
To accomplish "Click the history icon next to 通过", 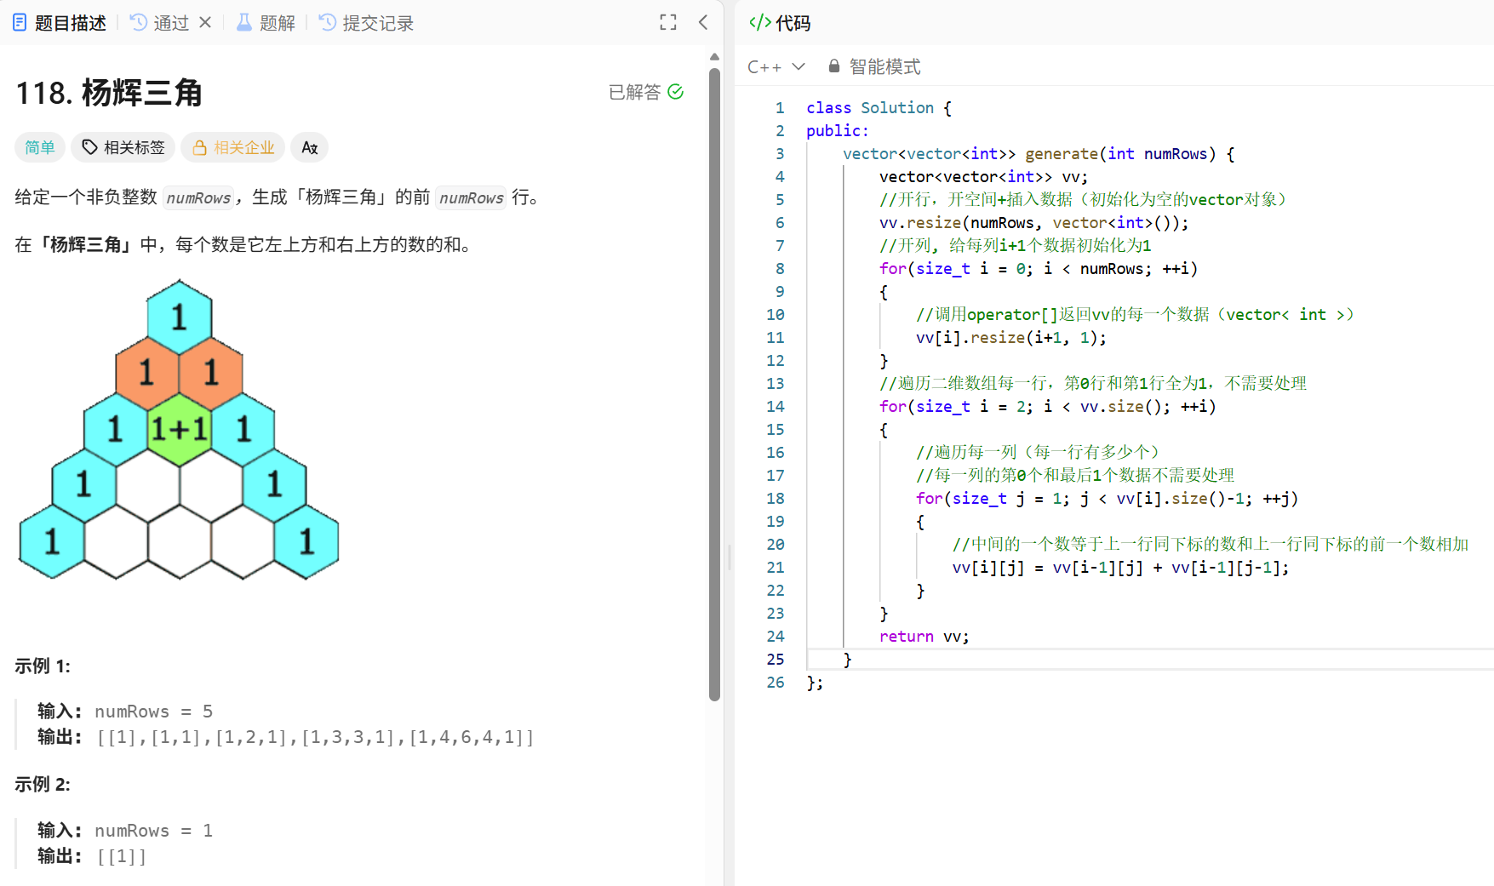I will click(x=137, y=22).
